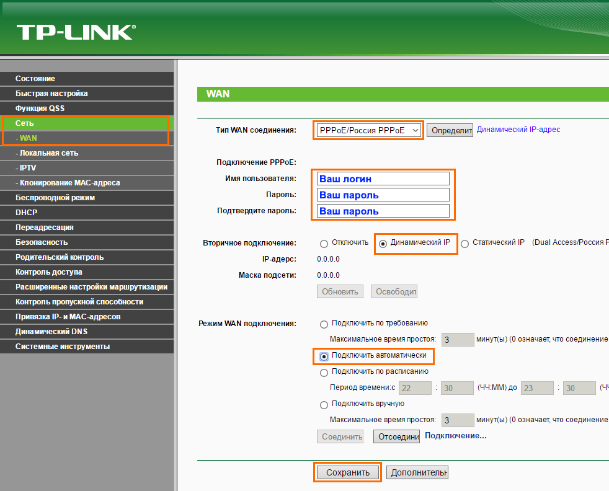The image size is (609, 491).
Task: Focus the Имя пользователя input field
Action: tap(383, 179)
